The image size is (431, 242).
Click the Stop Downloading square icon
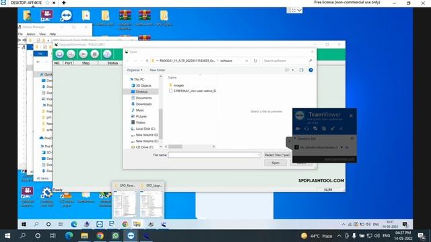[x=95, y=54]
